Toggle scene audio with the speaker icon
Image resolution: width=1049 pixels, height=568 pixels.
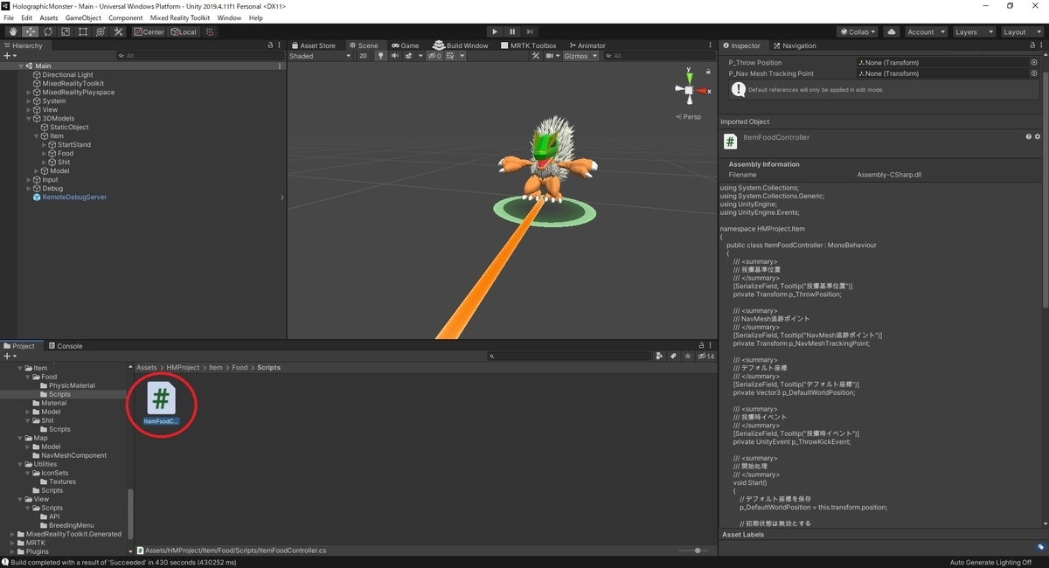394,56
